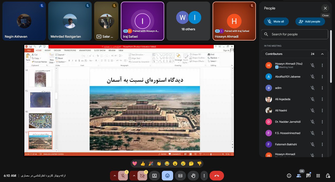335x182 pixels.
Task: Open the chat panel icon
Action: (x=308, y=176)
